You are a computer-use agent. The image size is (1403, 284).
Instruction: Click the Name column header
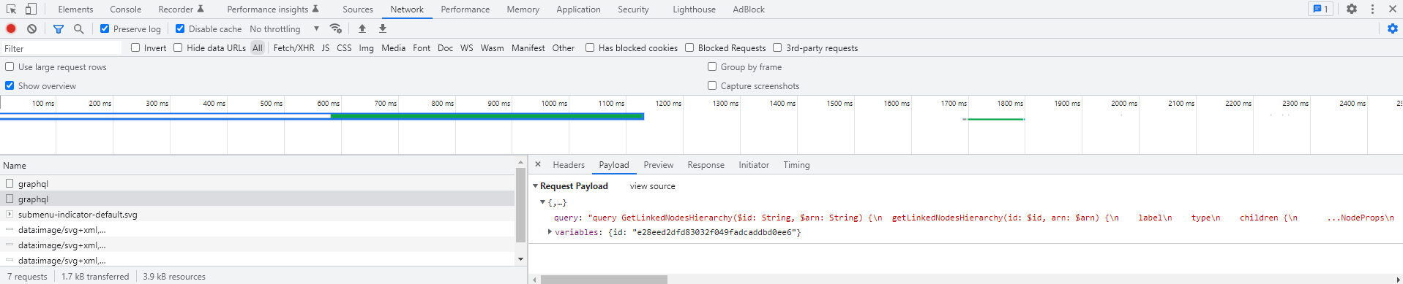[x=258, y=166]
